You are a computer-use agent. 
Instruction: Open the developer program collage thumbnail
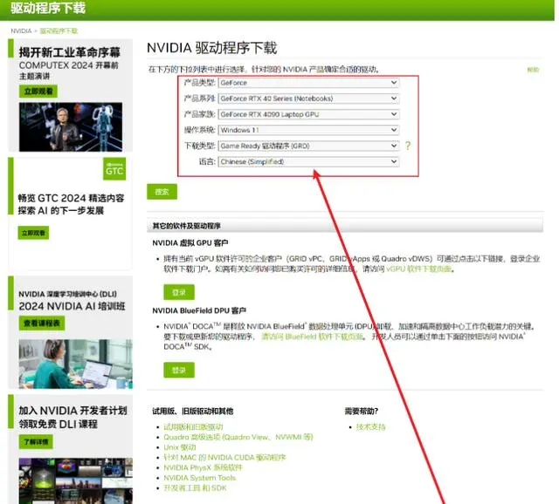[76, 480]
